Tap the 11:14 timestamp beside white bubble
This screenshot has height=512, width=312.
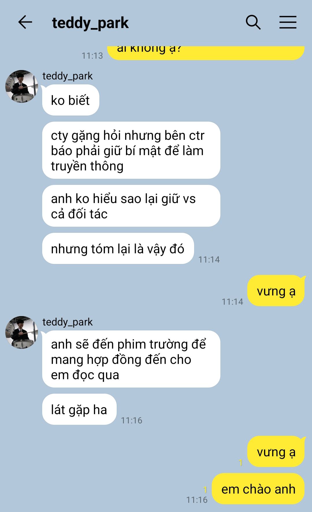point(209,260)
